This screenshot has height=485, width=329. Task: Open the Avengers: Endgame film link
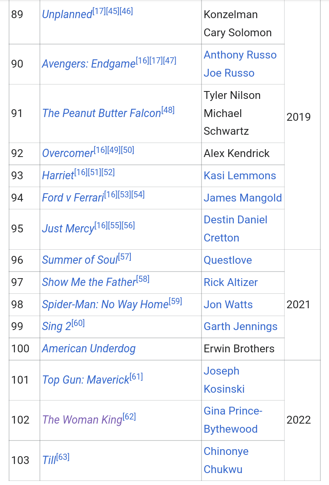click(x=88, y=64)
